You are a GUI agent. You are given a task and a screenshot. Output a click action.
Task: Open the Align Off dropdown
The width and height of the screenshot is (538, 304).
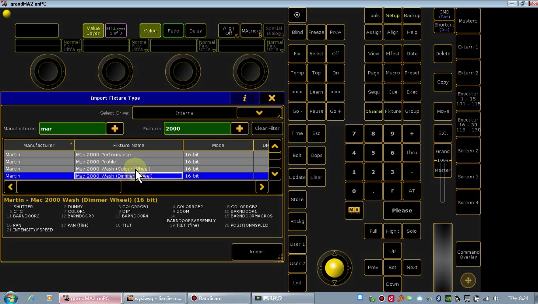coord(229,30)
